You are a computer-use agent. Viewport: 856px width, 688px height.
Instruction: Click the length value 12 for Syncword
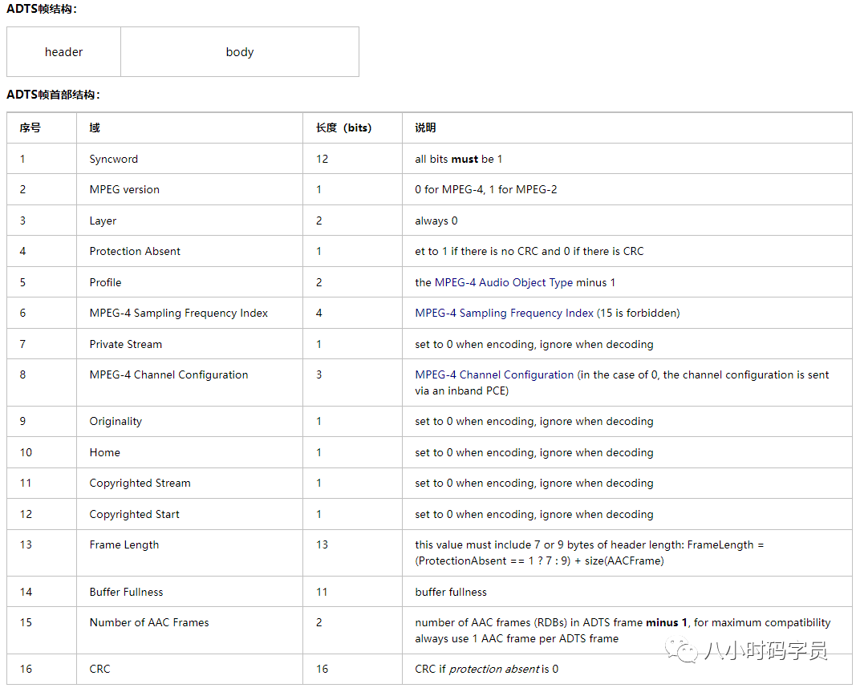point(322,159)
